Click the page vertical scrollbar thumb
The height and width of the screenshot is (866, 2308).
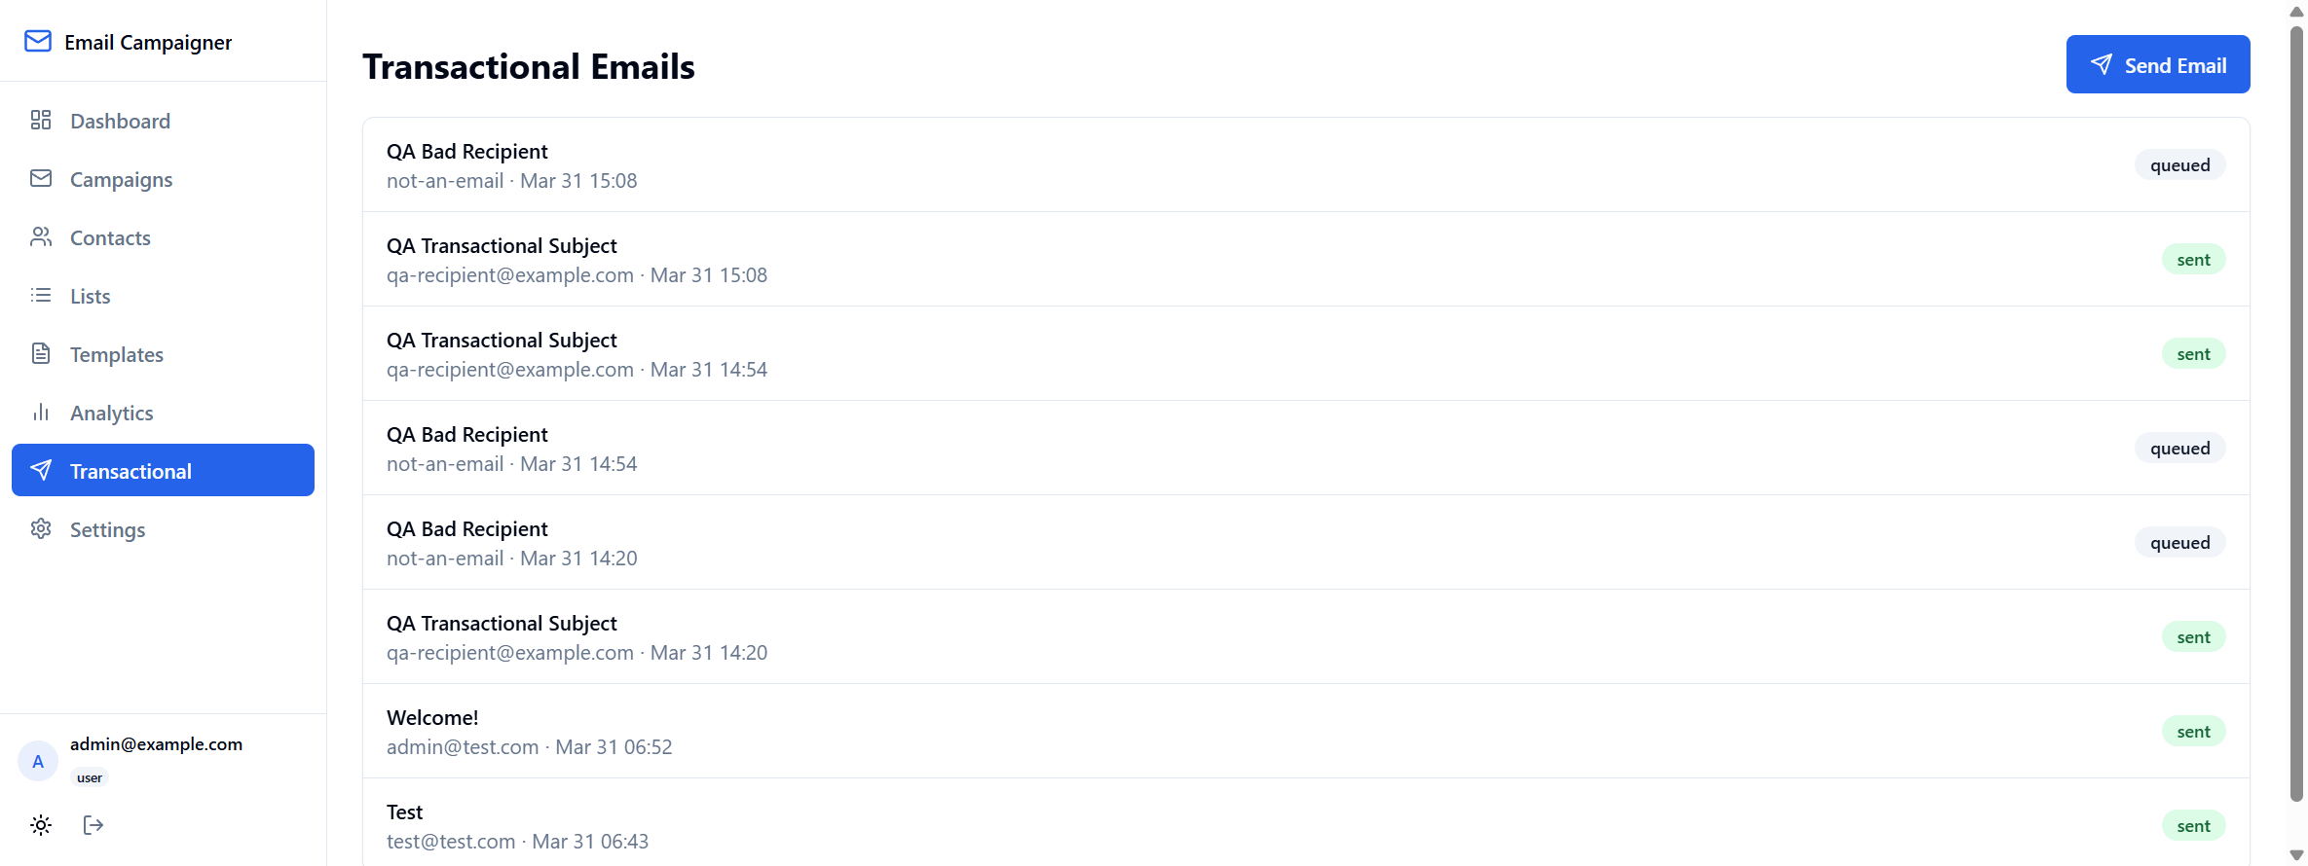pyautogui.click(x=2296, y=414)
